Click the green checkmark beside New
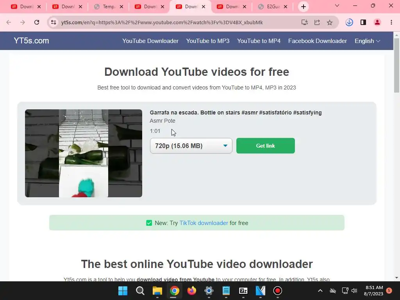Viewport: 400px width, 300px height. [149, 223]
